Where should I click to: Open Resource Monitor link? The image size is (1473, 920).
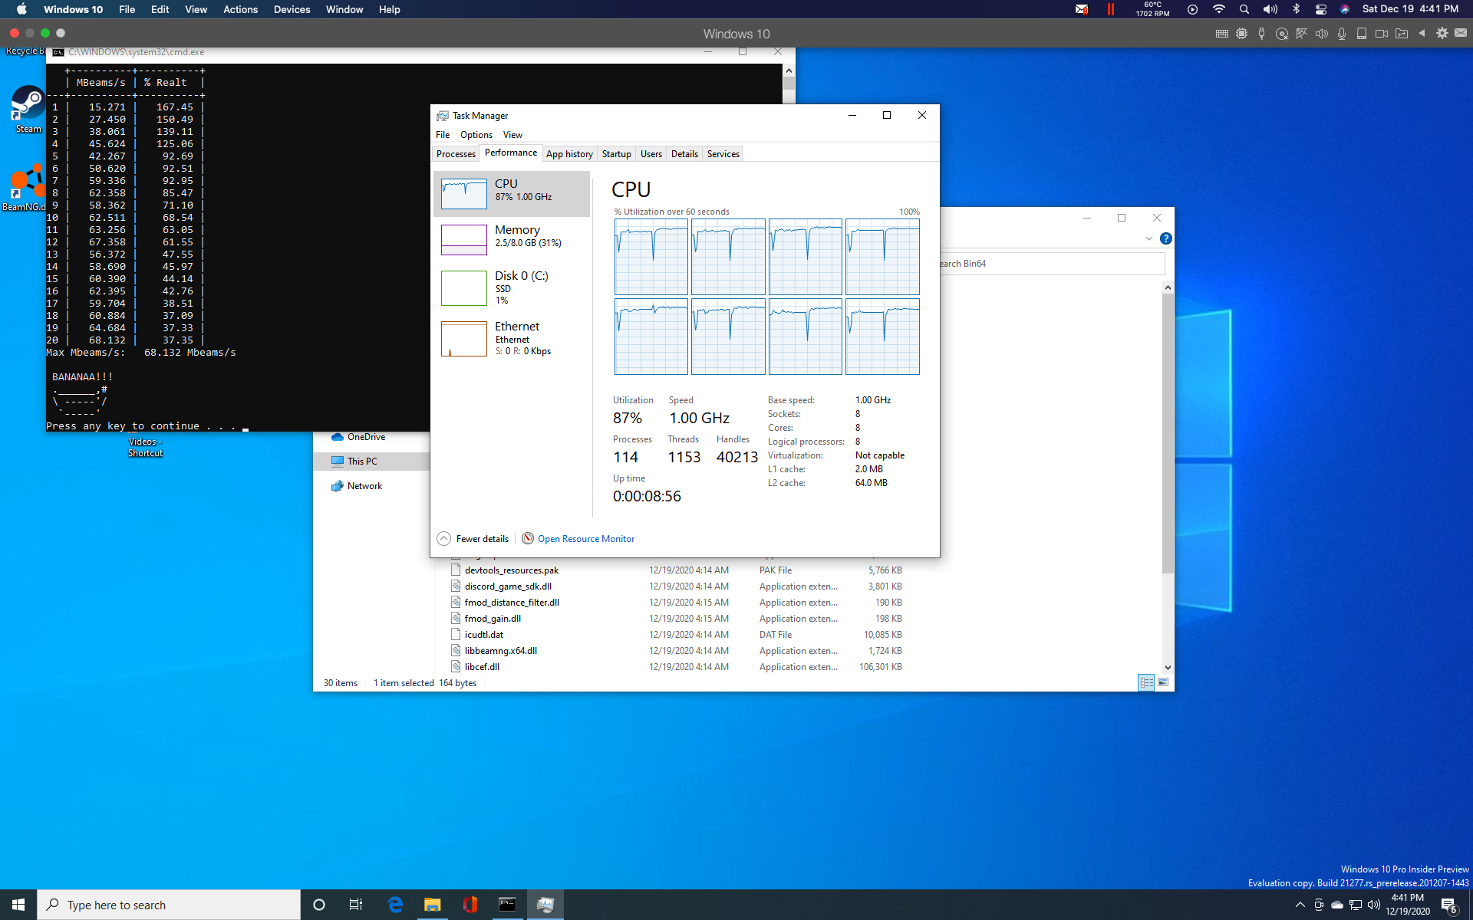(585, 539)
